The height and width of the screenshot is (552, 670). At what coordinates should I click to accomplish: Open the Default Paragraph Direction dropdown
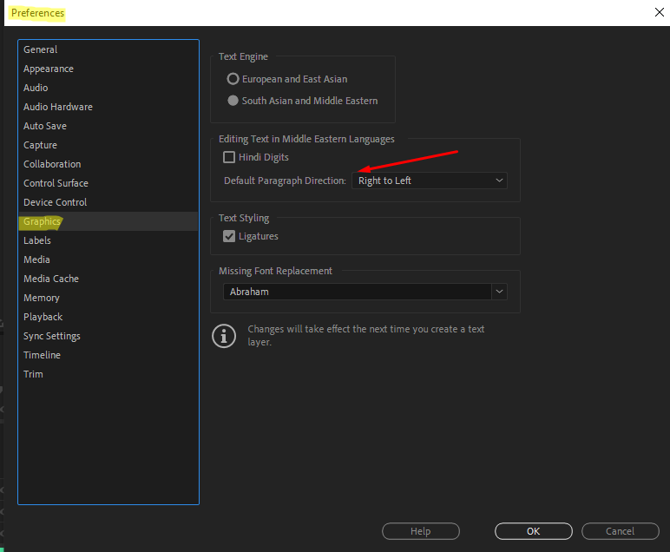[430, 181]
